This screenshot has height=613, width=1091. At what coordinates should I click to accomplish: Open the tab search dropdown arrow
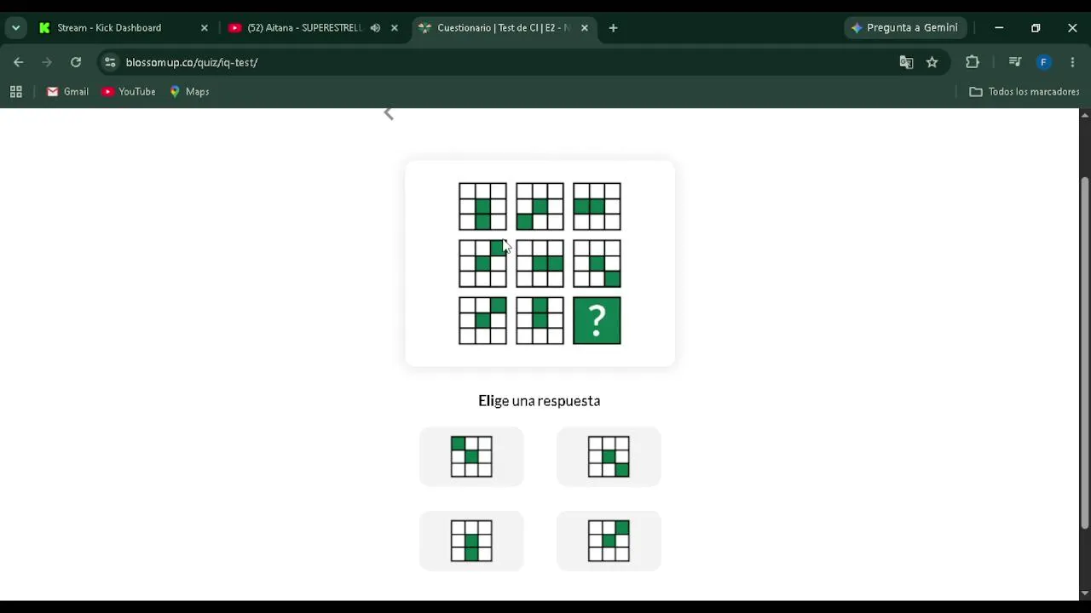pyautogui.click(x=15, y=28)
